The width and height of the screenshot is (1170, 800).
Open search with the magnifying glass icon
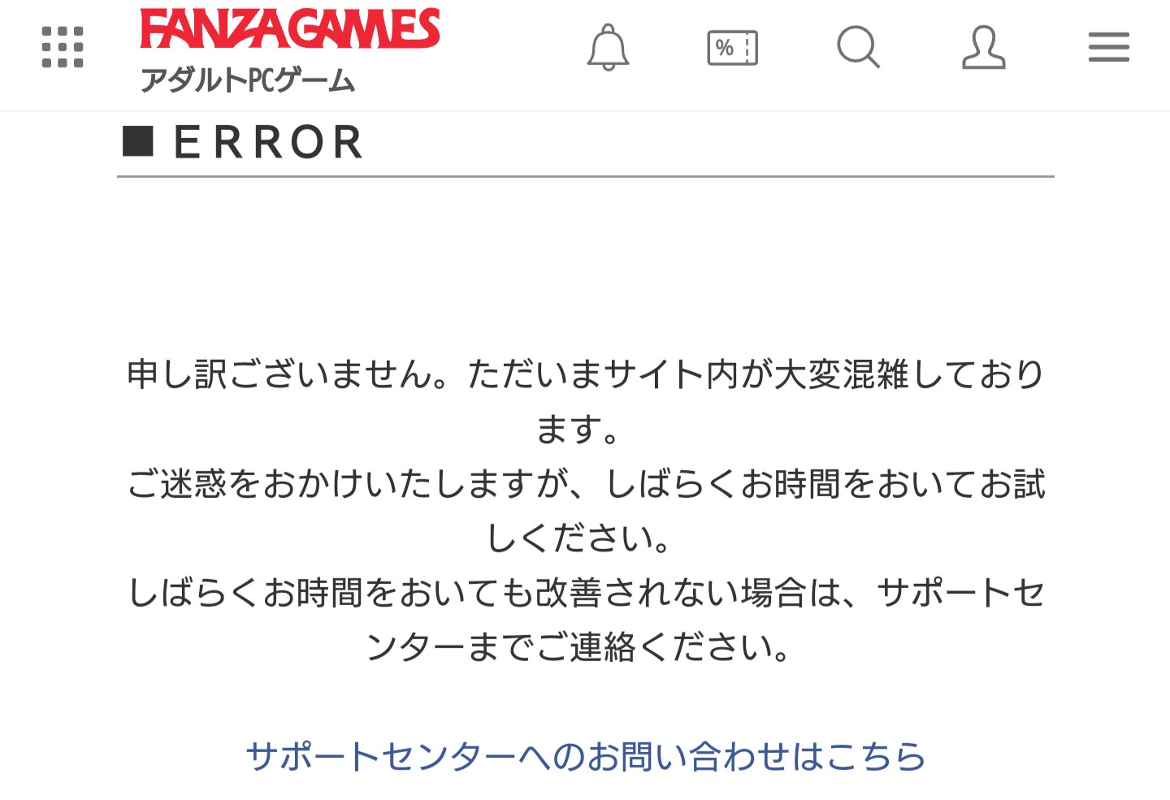coord(859,47)
